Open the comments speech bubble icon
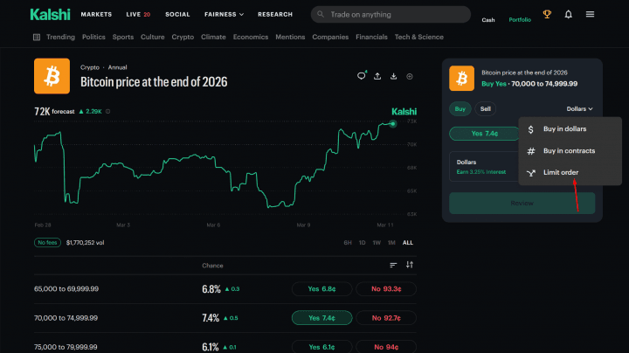This screenshot has width=629, height=353. click(362, 76)
